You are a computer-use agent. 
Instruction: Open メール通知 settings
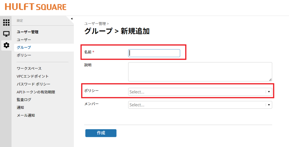coord(26,115)
